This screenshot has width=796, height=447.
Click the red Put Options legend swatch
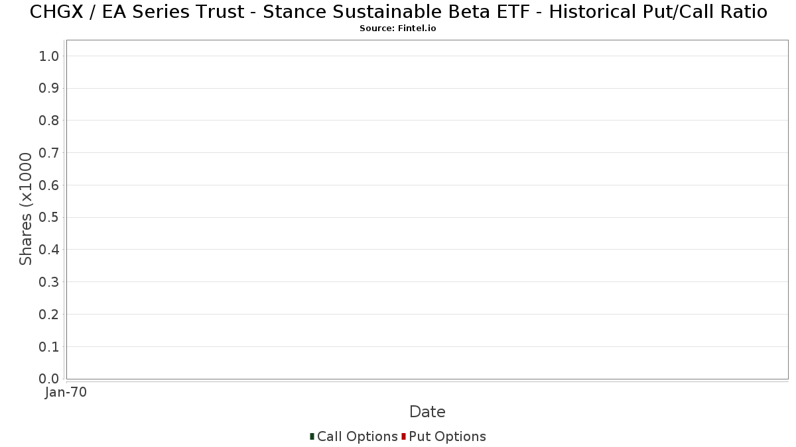tap(403, 436)
